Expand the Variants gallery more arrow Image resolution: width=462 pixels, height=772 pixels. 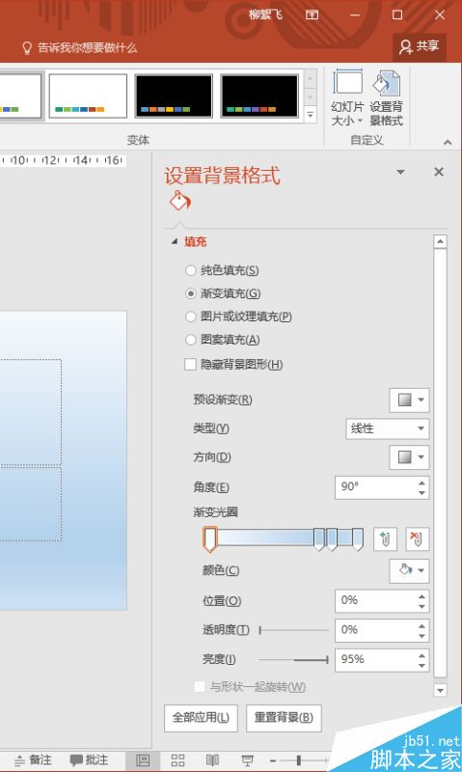(311, 115)
